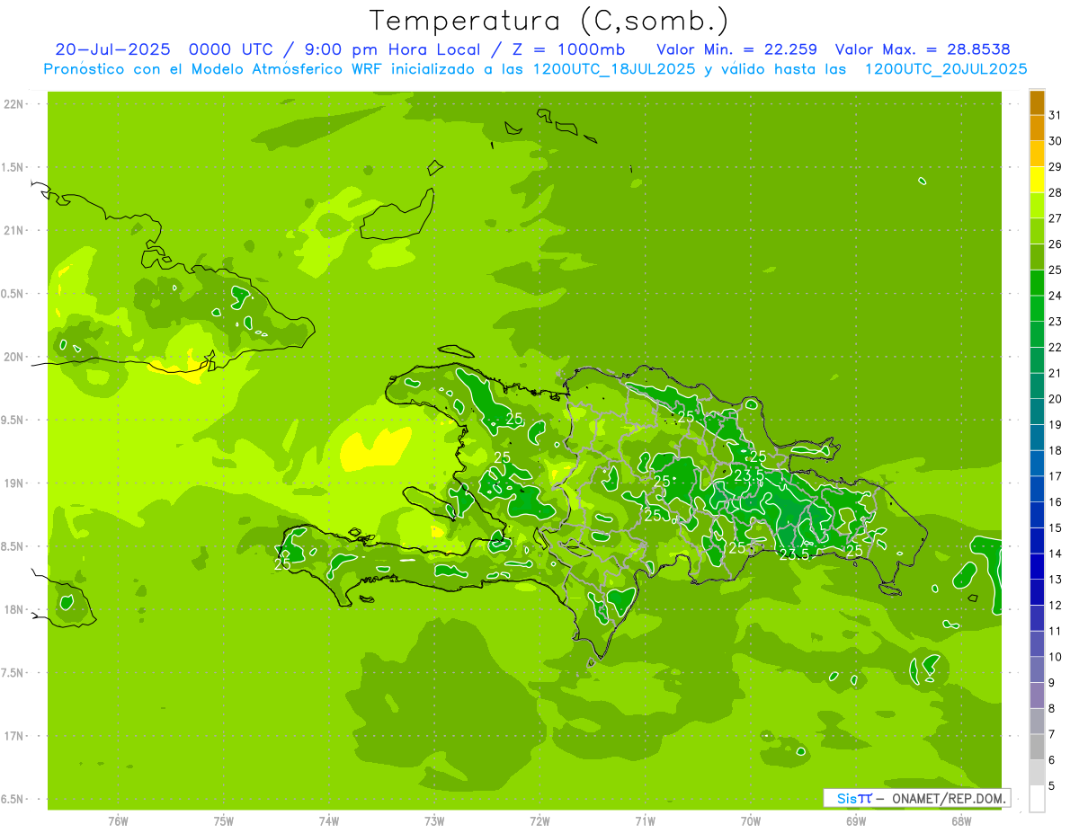
Task: Click the 18N latitude axis label
Action: pos(13,609)
